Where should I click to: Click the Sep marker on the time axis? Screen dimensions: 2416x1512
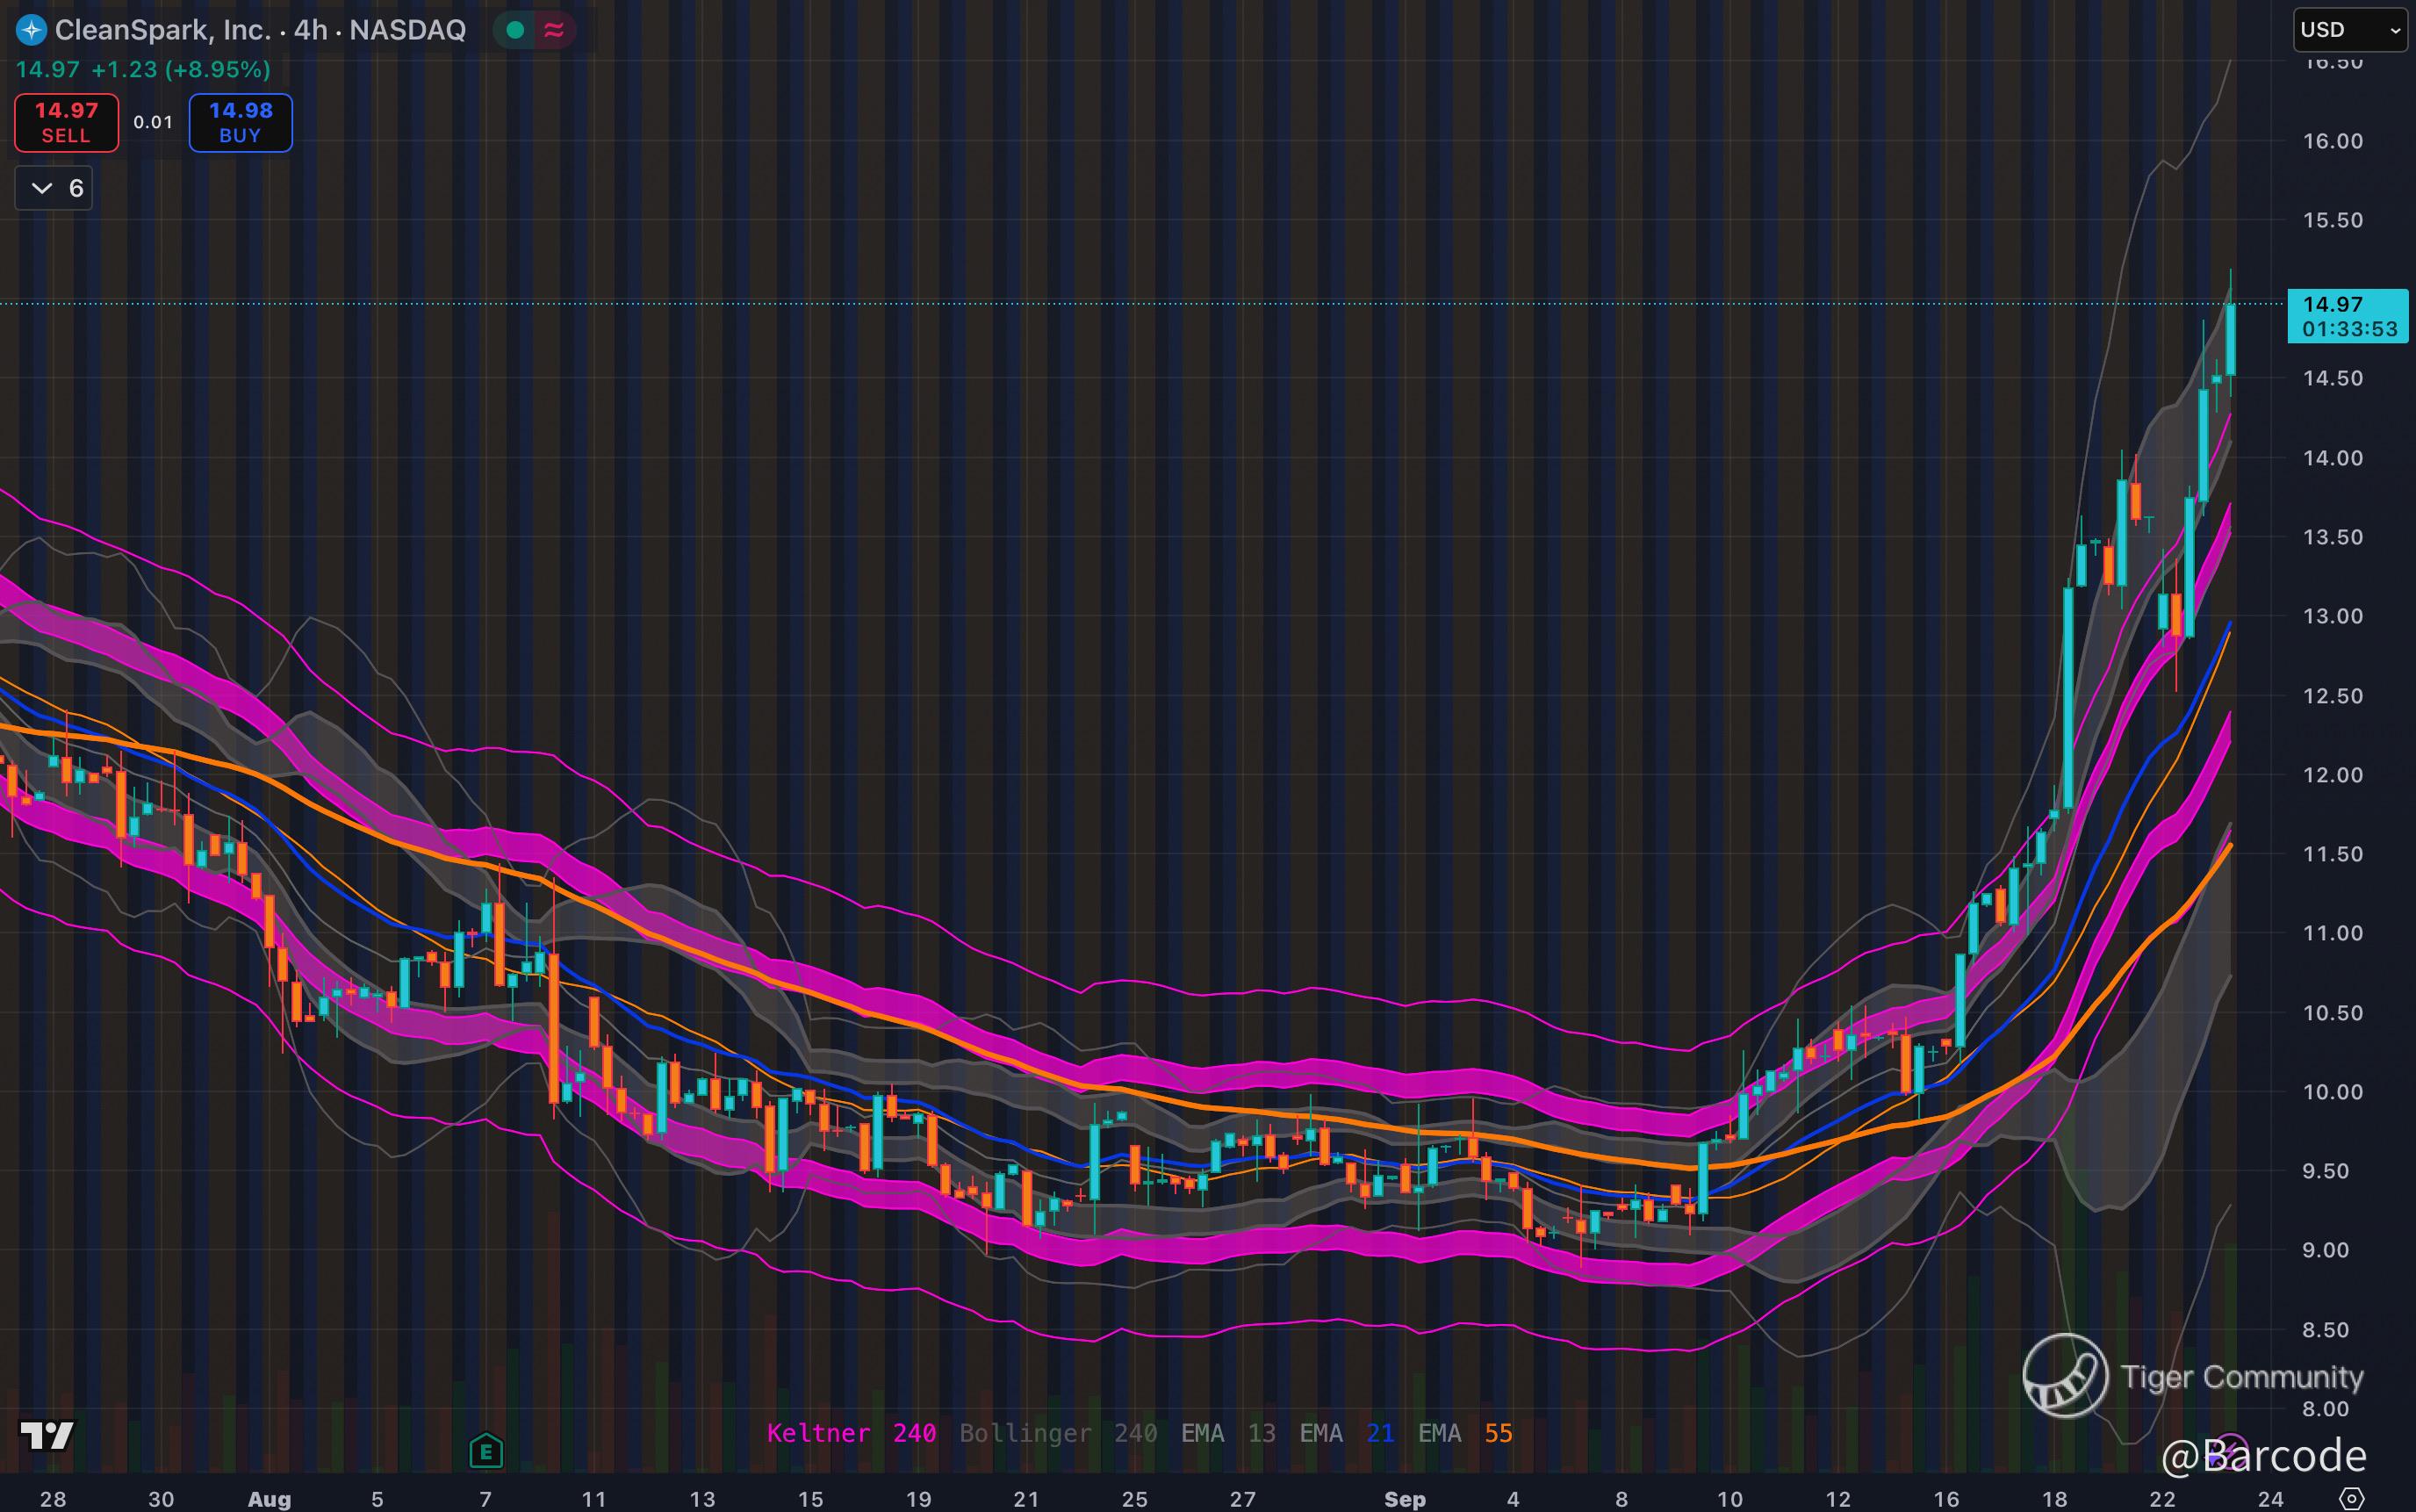pos(1405,1498)
